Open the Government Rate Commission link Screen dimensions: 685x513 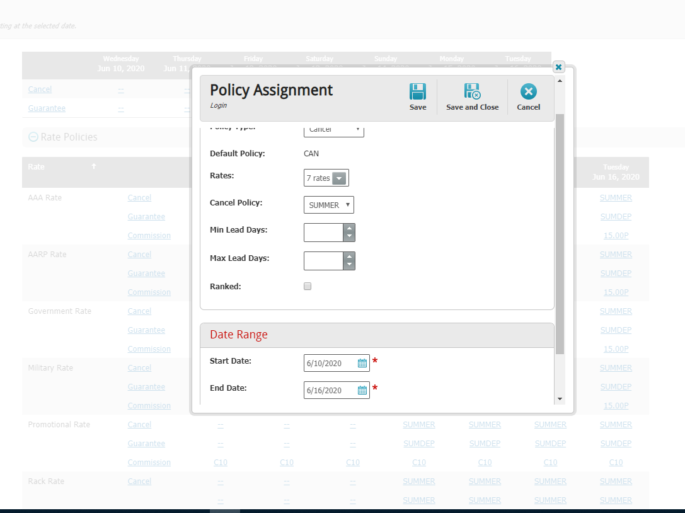[x=149, y=349]
